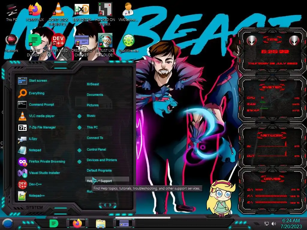Open Pictures from the start menu
The image size is (307, 230).
click(93, 105)
